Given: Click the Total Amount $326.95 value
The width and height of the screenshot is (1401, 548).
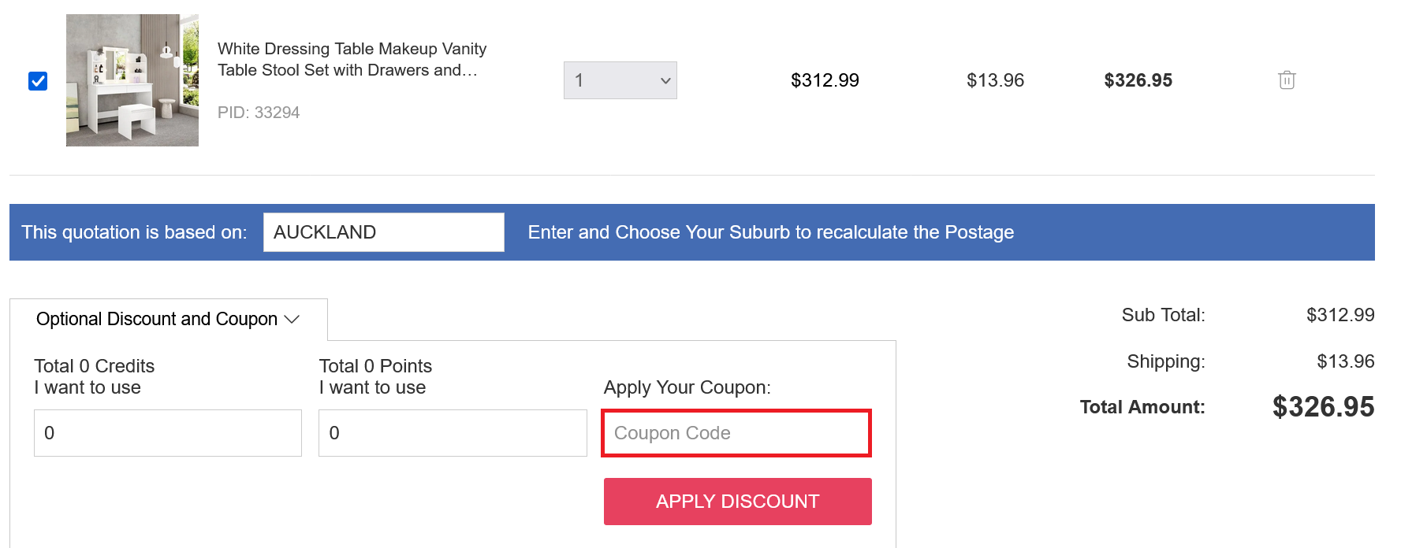Looking at the screenshot, I should [1323, 407].
